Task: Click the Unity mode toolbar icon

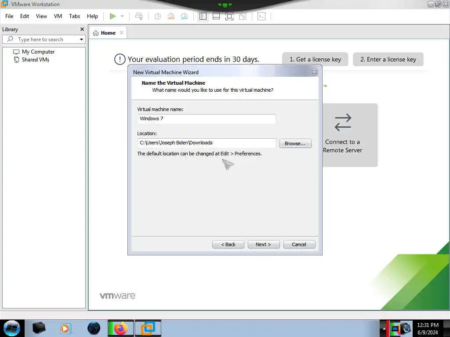Action: [x=243, y=16]
